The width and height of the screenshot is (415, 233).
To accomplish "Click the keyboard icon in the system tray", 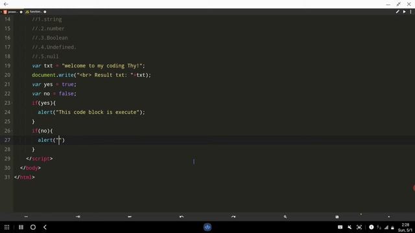I will point(340,227).
